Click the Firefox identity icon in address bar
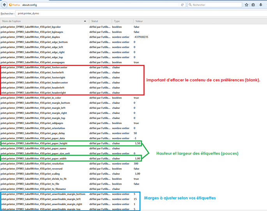This screenshot has width=267, height=211. (11, 5)
